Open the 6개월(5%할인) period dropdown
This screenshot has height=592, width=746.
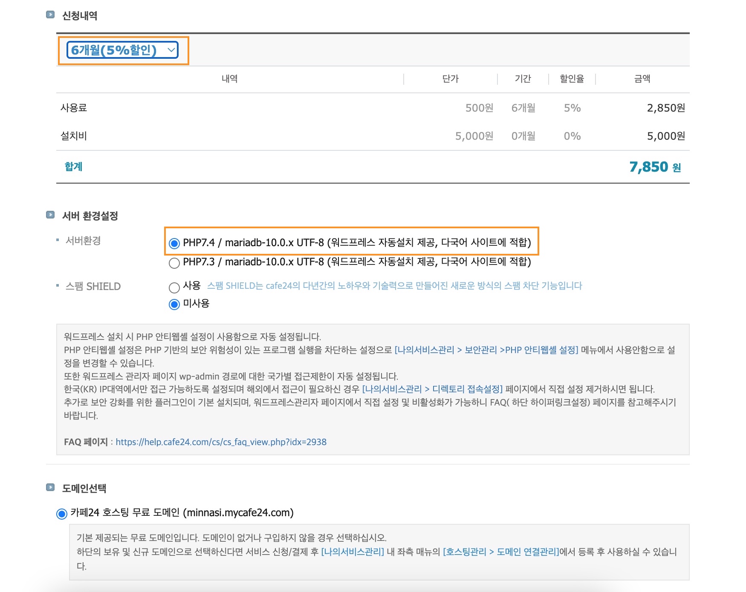pos(122,50)
